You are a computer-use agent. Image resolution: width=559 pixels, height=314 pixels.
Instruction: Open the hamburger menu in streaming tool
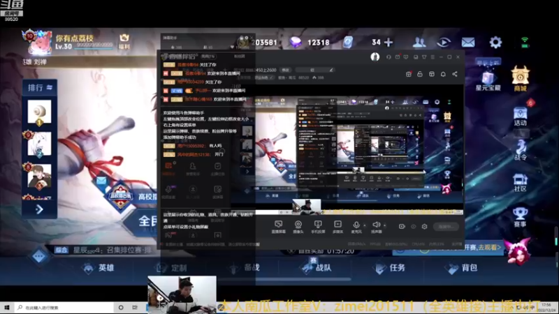[433, 57]
